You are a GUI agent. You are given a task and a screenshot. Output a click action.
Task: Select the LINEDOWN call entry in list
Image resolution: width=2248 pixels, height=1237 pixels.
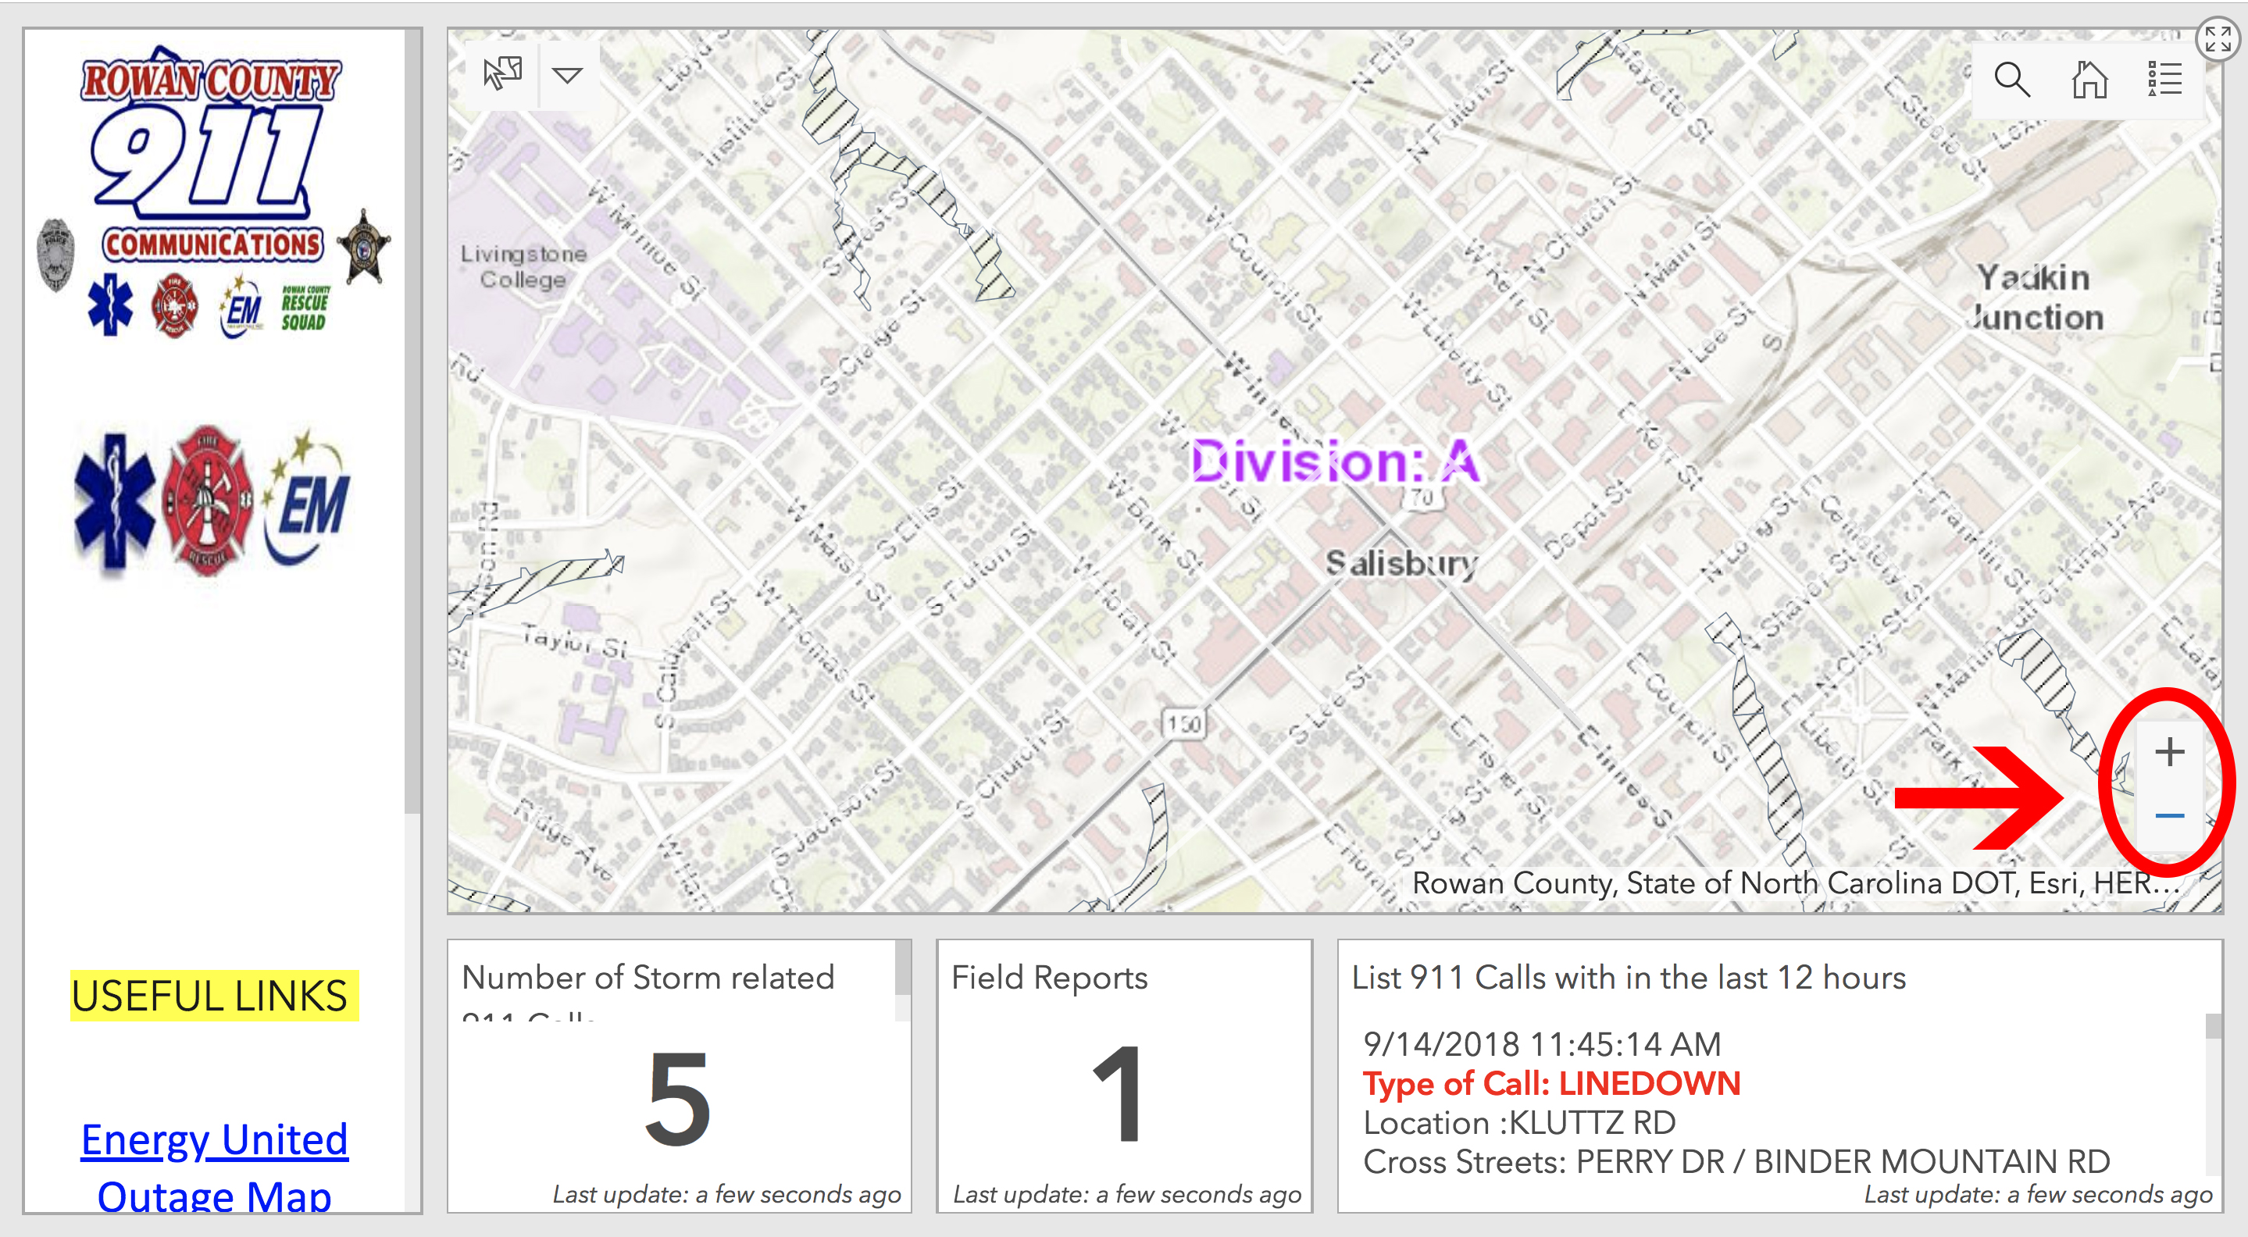[x=1551, y=1083]
